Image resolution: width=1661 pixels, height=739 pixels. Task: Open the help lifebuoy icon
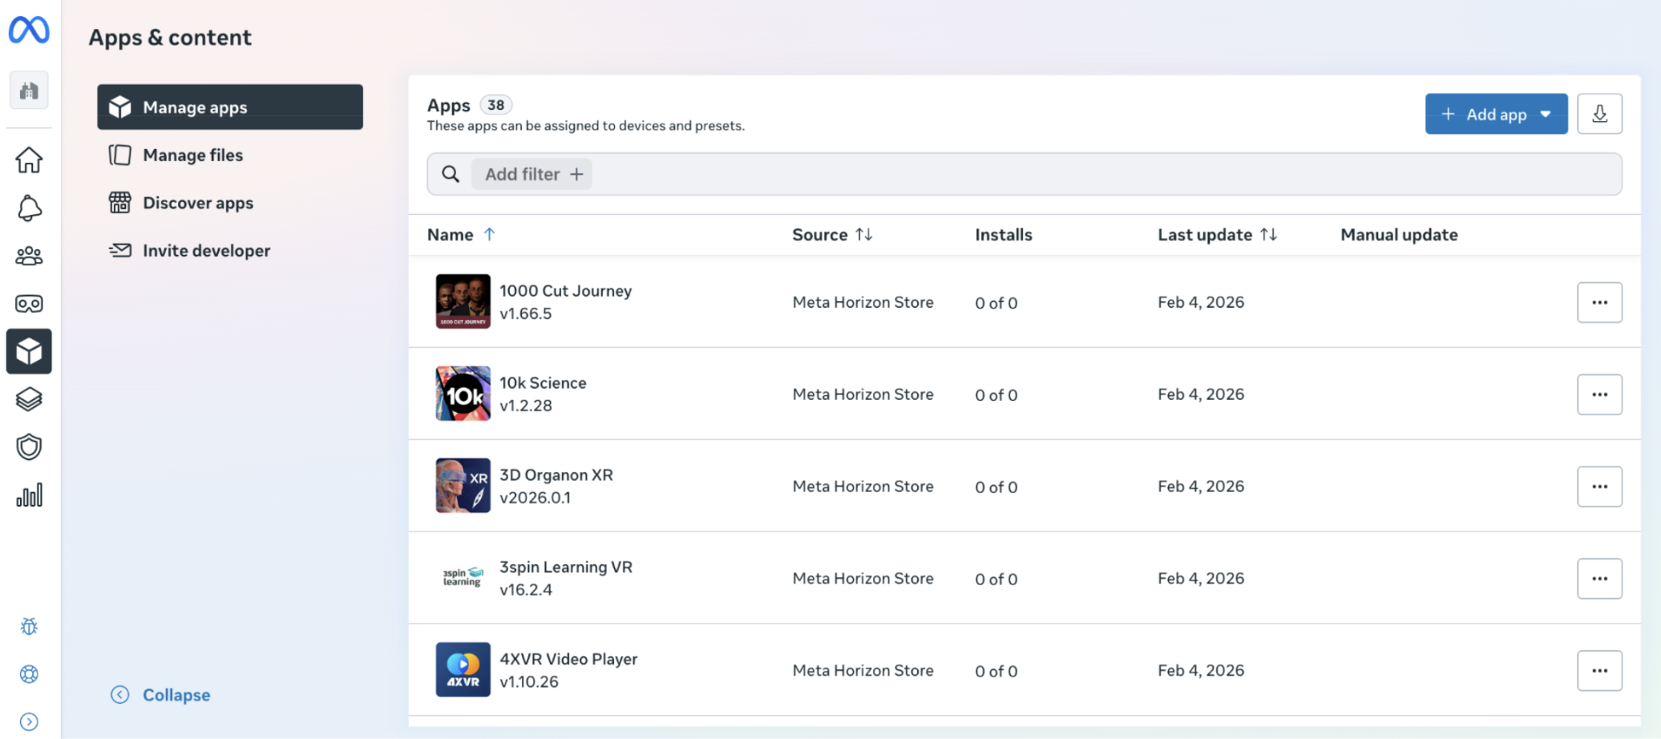29,674
